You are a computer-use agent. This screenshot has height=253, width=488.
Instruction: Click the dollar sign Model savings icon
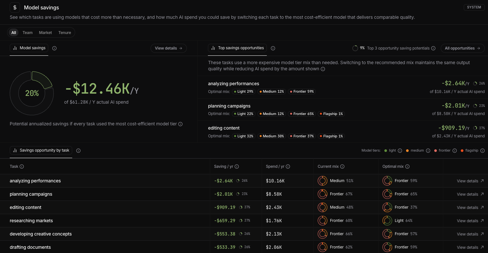click(x=15, y=7)
